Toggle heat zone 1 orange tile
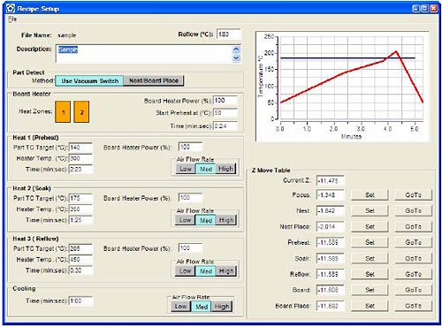This screenshot has height=327, width=442. point(63,111)
